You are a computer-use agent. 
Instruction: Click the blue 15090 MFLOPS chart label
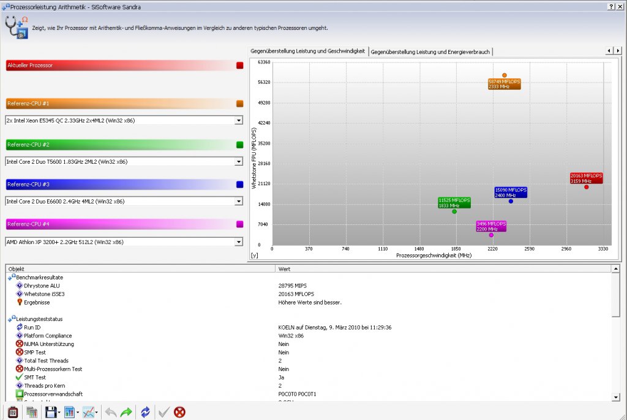(511, 193)
